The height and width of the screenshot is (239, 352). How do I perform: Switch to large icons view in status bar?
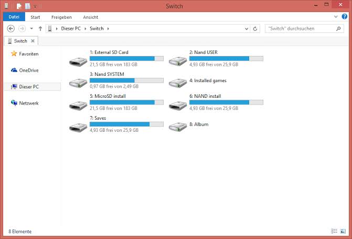click(343, 231)
